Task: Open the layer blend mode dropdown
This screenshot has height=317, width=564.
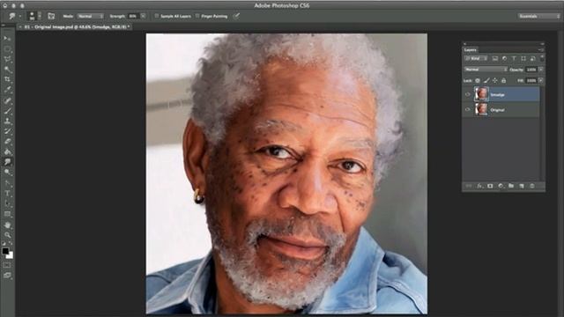Action: (486, 70)
